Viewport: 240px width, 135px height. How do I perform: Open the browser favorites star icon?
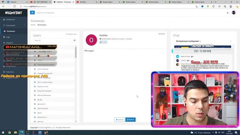[x=219, y=6]
